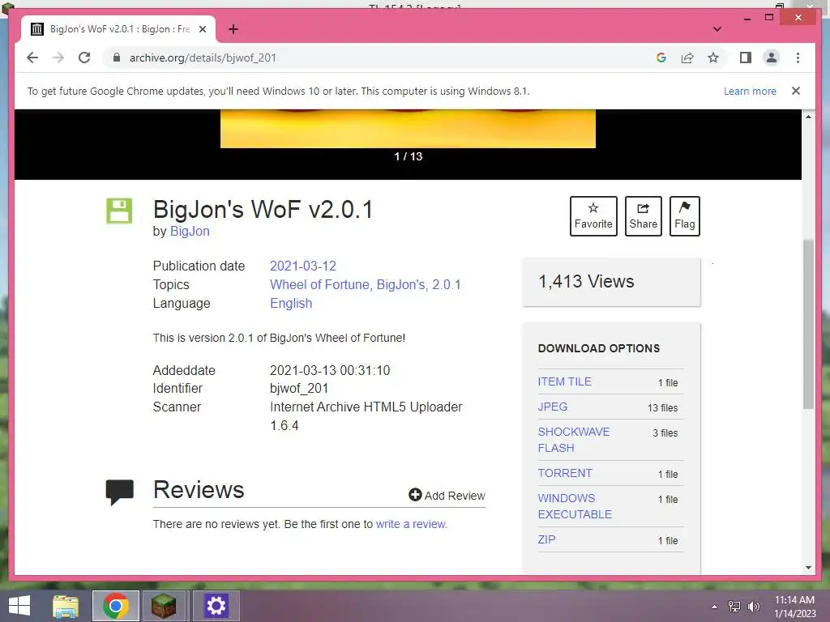Open the 2.0.1 topic link

(447, 284)
